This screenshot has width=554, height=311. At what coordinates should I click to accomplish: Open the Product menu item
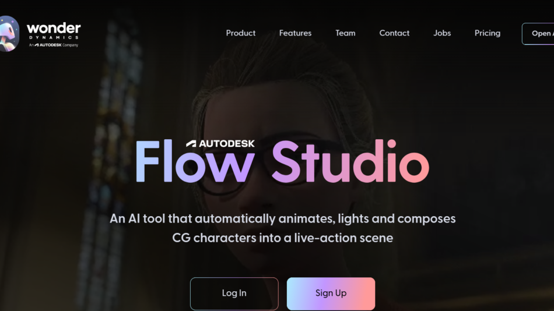pos(241,33)
